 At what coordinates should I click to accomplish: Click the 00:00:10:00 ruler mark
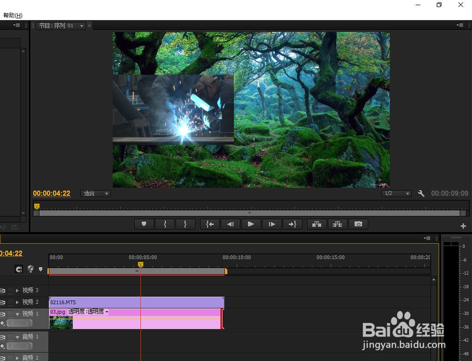236,258
